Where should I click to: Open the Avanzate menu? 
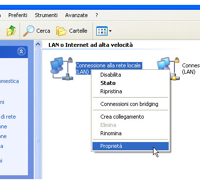76,15
